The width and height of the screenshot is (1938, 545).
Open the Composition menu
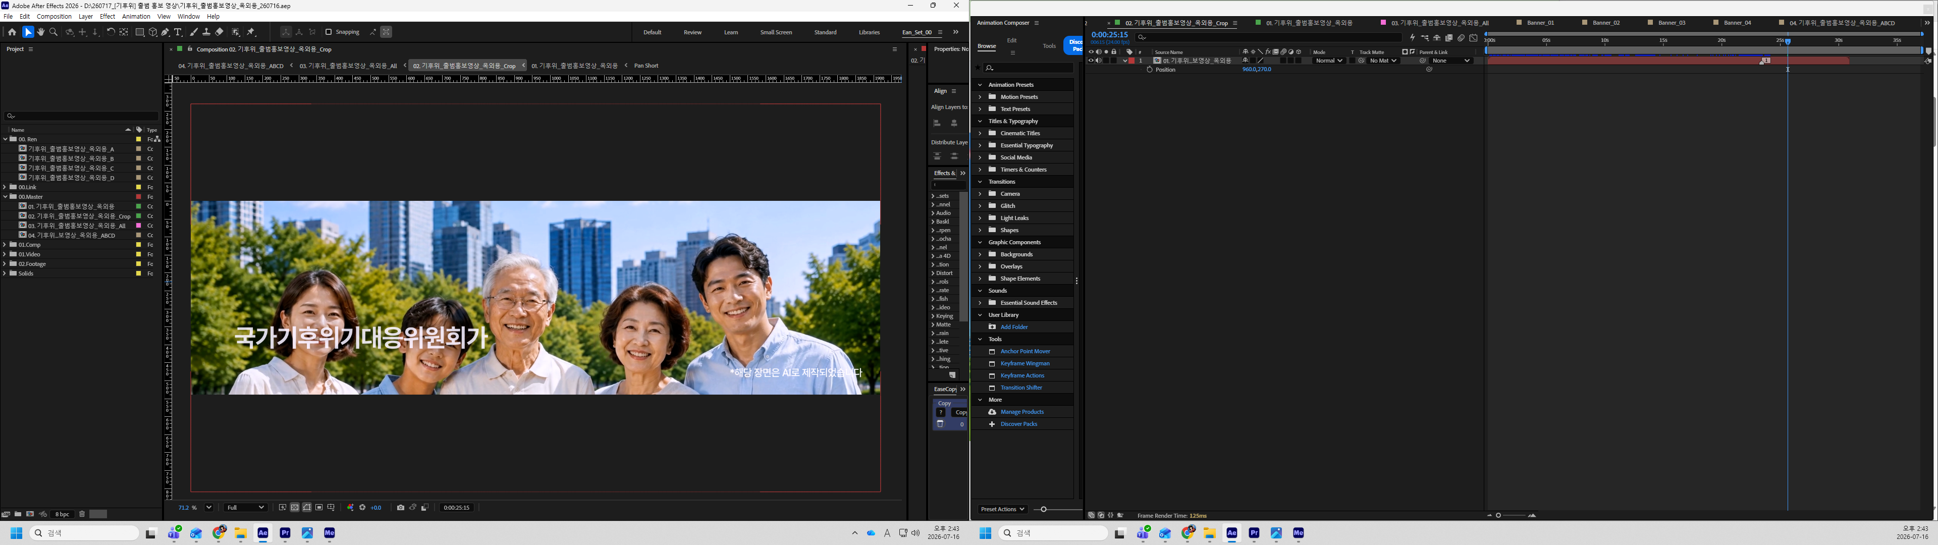(x=54, y=16)
